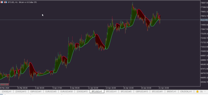Switch to the BTCUSD,M5 chart tab
Screen dimensions: 208x95
click(126, 91)
